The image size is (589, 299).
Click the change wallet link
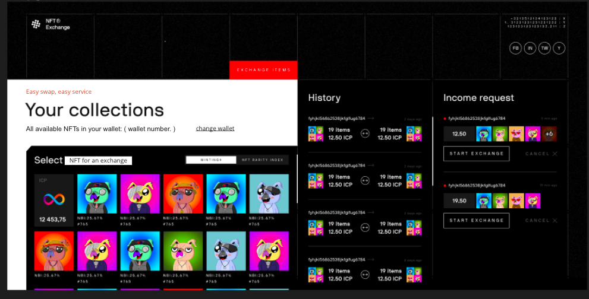click(215, 128)
